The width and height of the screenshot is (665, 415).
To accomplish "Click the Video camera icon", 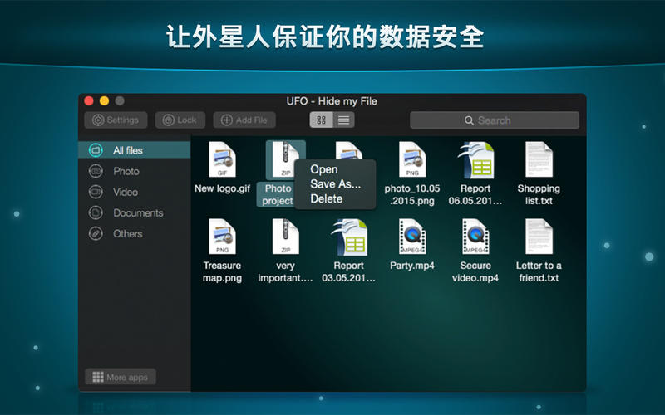I will coord(96,192).
